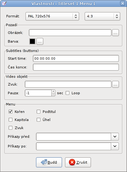
Task: Click the black Barva color swatch
Action: click(x=32, y=41)
